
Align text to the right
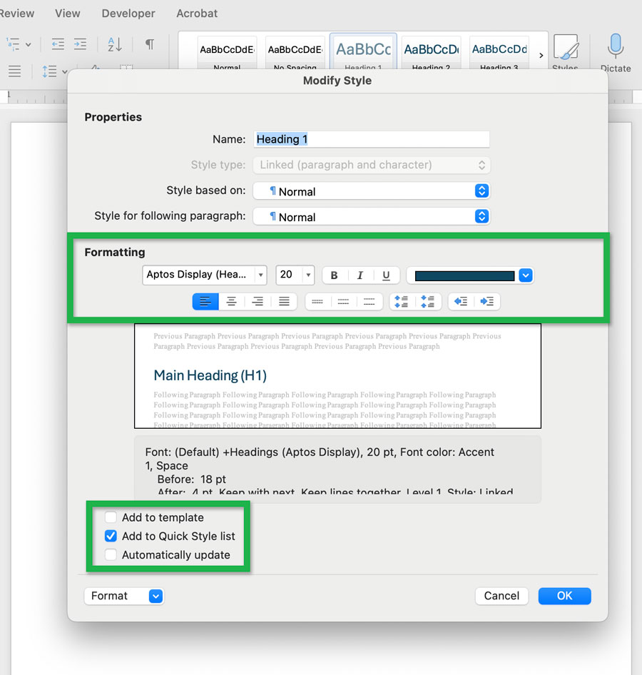(x=258, y=301)
